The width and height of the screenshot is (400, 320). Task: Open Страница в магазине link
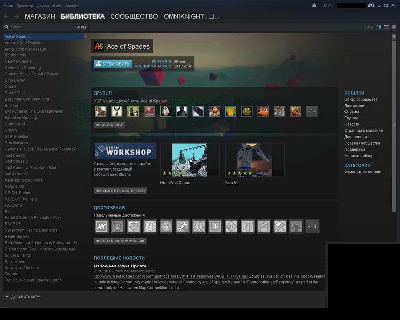pos(363,131)
